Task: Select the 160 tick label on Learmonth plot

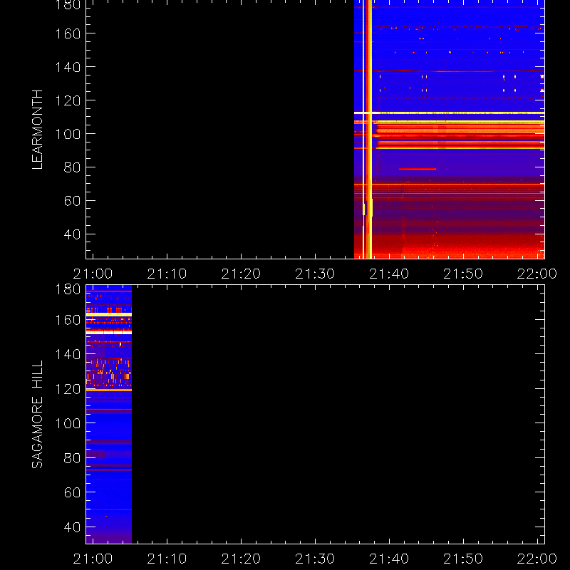Action: click(68, 33)
